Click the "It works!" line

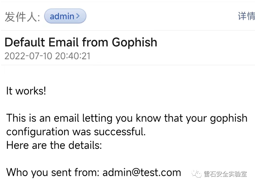[26, 91]
